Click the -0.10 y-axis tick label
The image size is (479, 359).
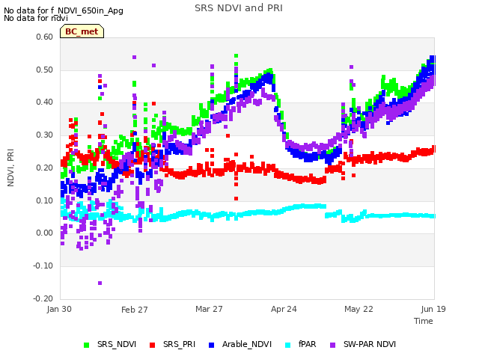[43, 266]
